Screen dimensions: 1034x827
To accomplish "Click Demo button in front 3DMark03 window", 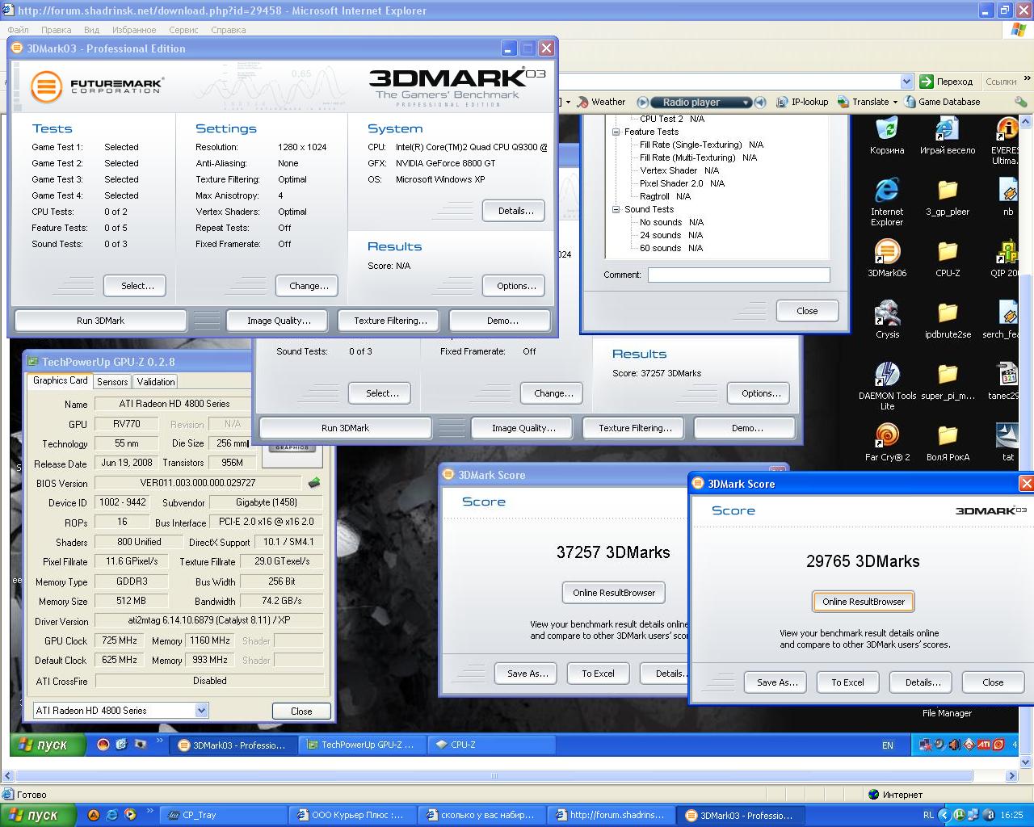I will click(x=502, y=321).
